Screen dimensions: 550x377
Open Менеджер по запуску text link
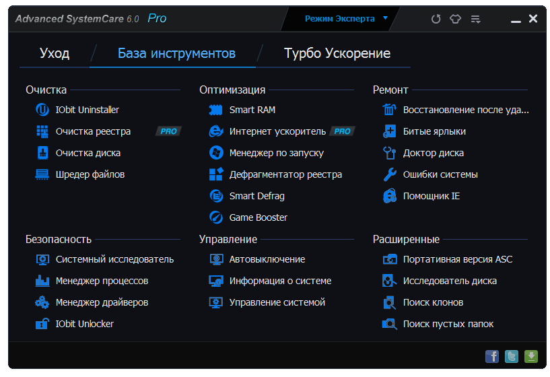coord(277,153)
